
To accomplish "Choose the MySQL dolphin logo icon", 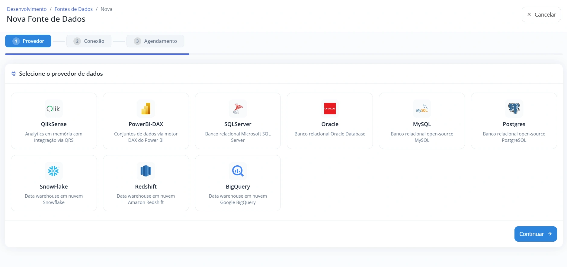I will [x=422, y=109].
